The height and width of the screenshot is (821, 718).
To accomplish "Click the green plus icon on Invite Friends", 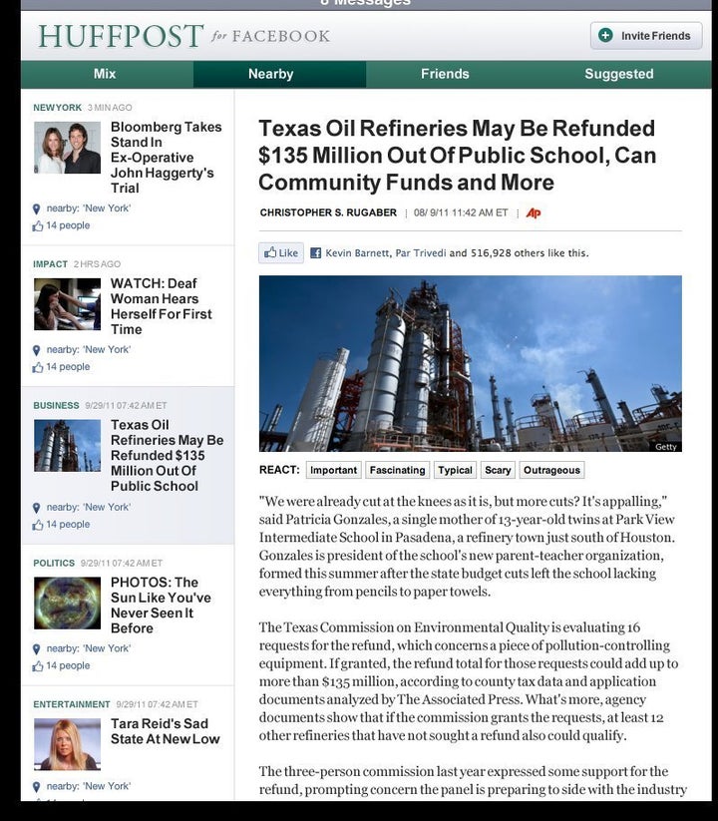I will coord(605,36).
